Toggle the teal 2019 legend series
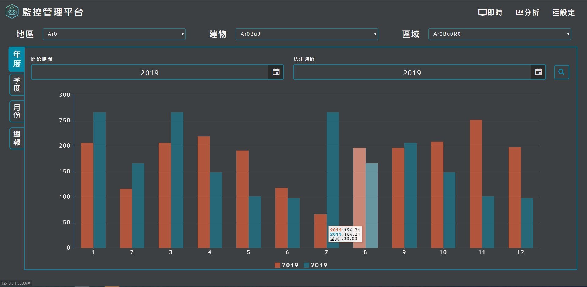The height and width of the screenshot is (287, 587). 315,265
